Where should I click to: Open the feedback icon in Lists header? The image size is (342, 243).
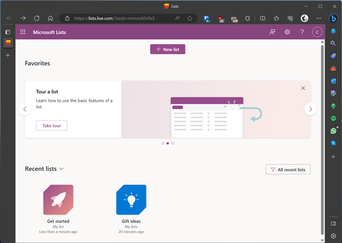click(x=272, y=32)
